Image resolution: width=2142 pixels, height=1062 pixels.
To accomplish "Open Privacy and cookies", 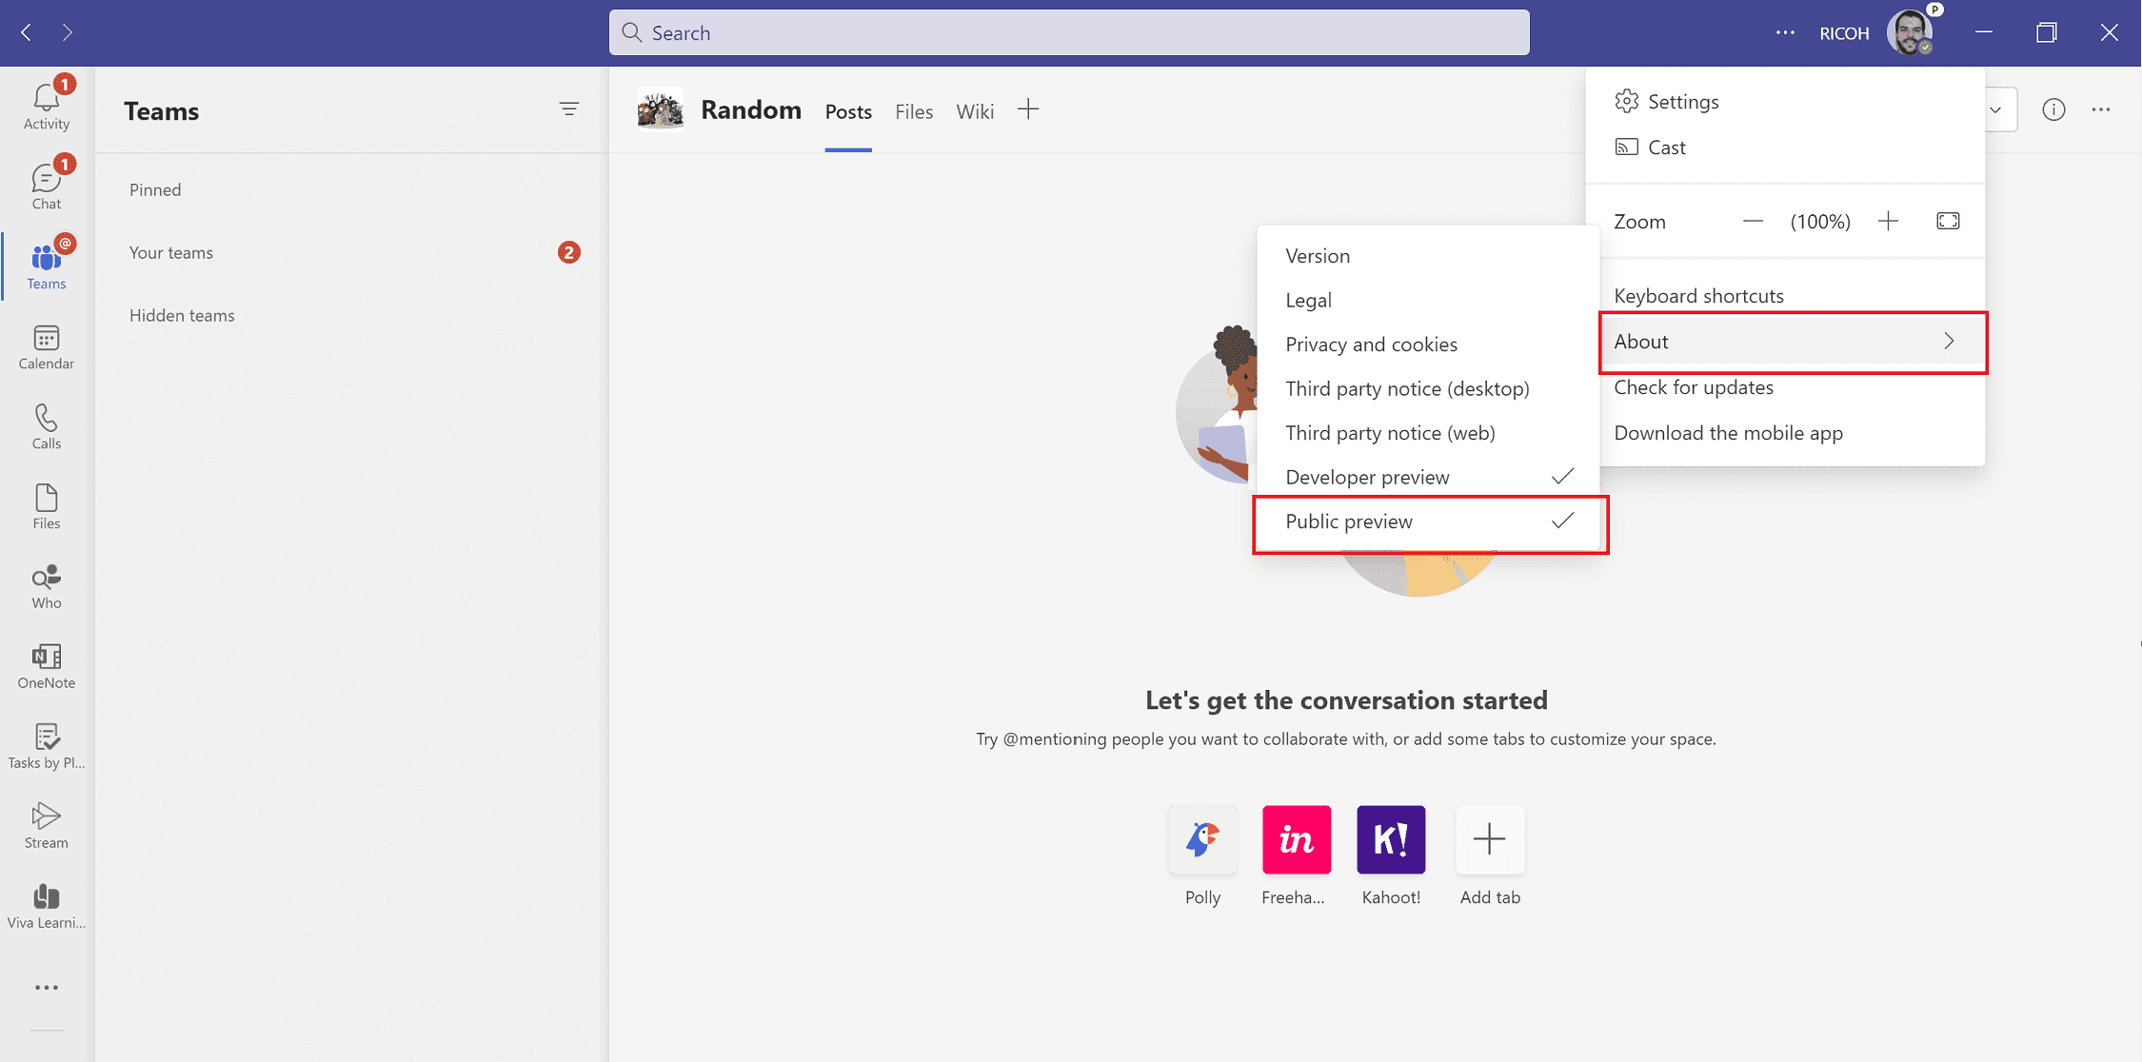I will point(1430,344).
